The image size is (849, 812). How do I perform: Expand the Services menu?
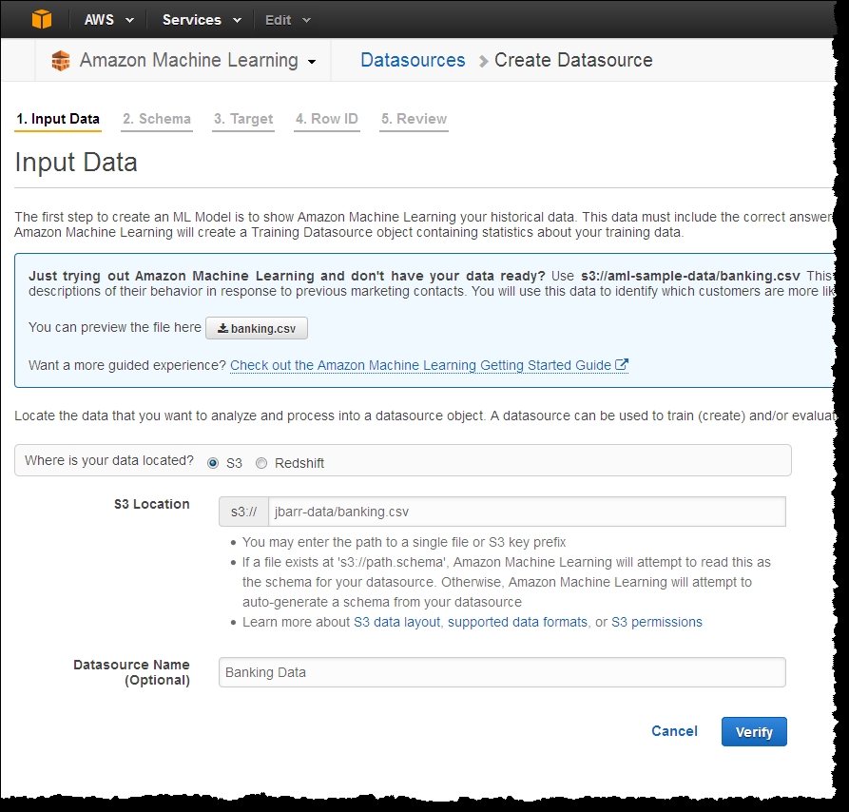coord(202,20)
